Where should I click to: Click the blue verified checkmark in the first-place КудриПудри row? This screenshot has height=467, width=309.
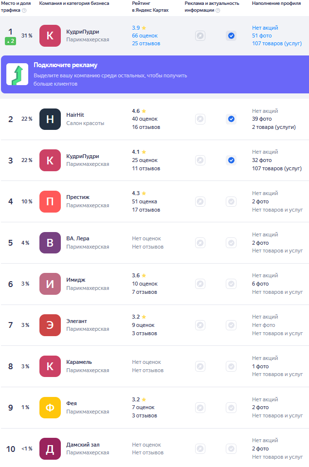point(231,36)
